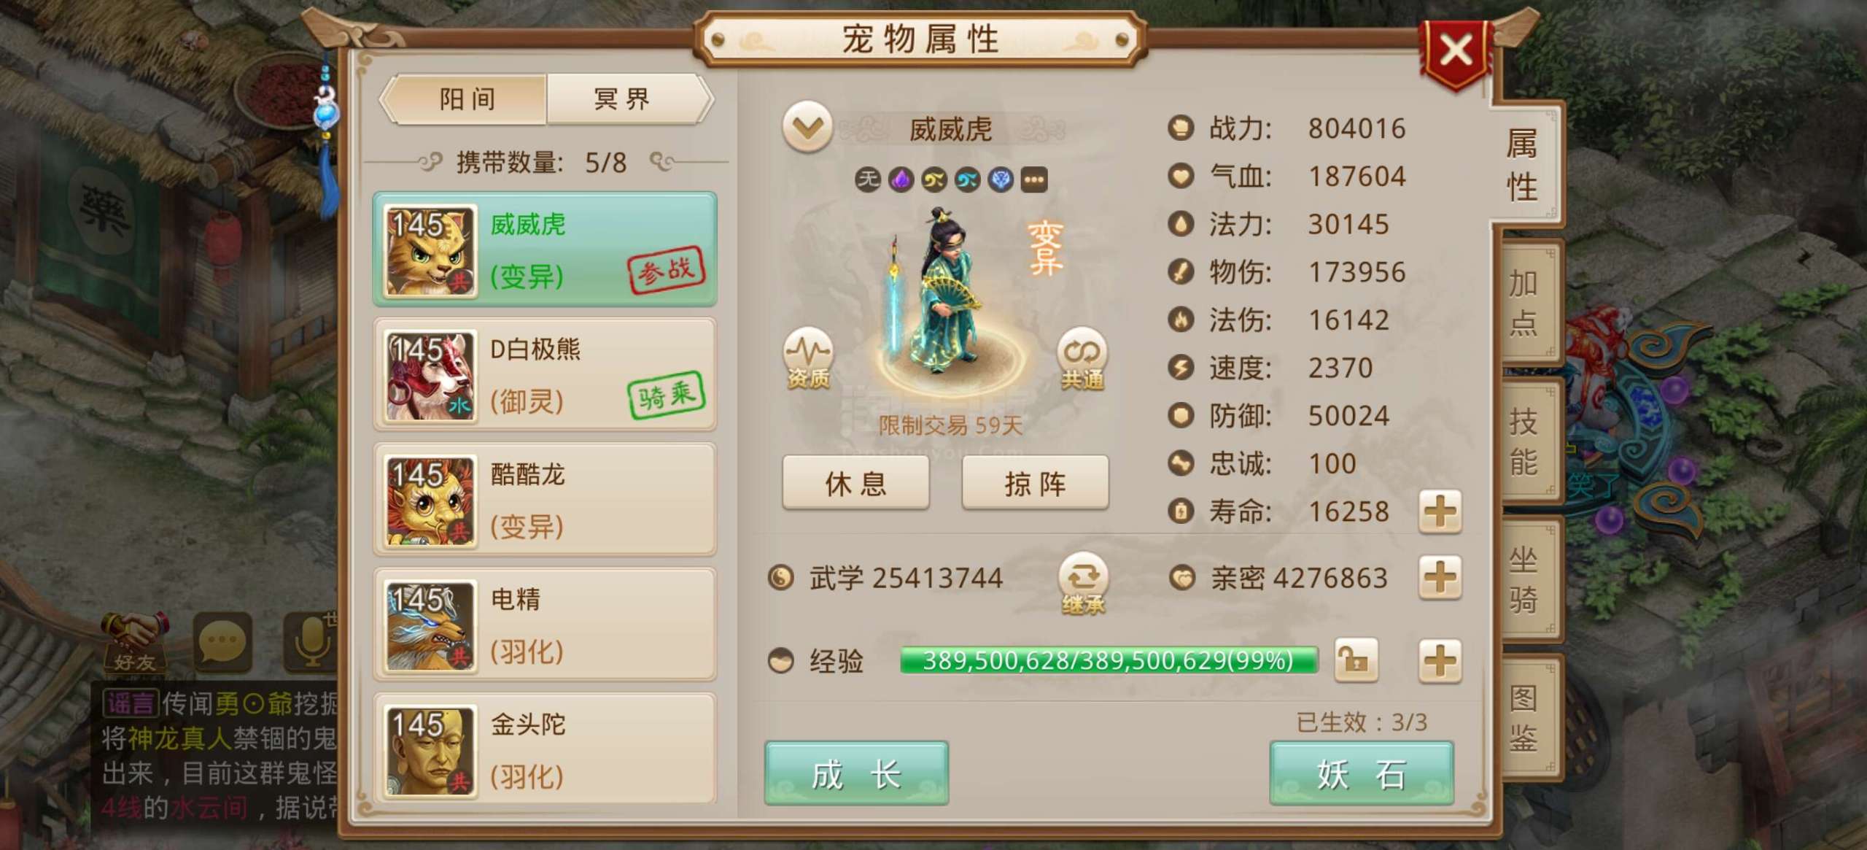This screenshot has height=850, width=1867.
Task: Open the 坐骑 mount tab
Action: coord(1525,580)
